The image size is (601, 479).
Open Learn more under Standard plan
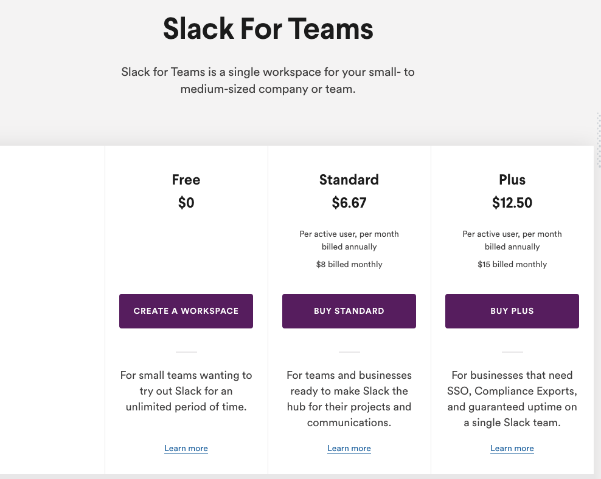coord(349,449)
